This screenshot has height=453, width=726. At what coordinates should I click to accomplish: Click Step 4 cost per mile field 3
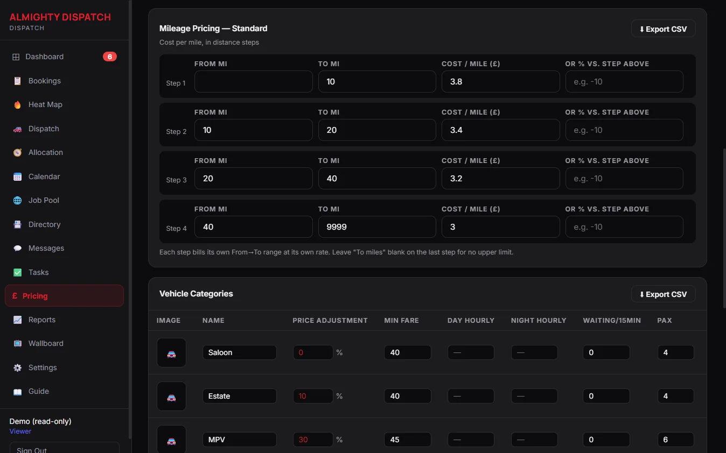(501, 227)
